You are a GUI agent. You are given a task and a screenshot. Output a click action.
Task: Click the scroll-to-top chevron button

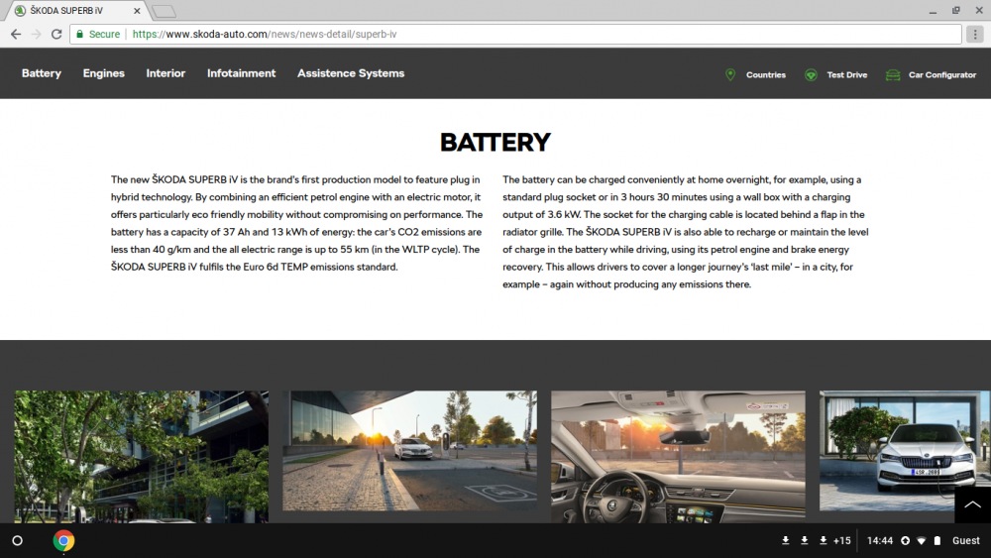click(x=972, y=504)
